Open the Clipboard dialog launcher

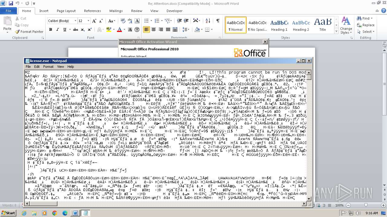click(42, 38)
